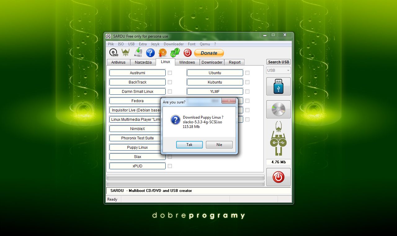Switch to the Windows tab

tap(187, 62)
